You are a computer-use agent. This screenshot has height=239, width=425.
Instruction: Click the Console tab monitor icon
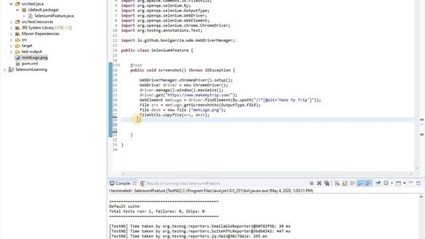pos(112,183)
